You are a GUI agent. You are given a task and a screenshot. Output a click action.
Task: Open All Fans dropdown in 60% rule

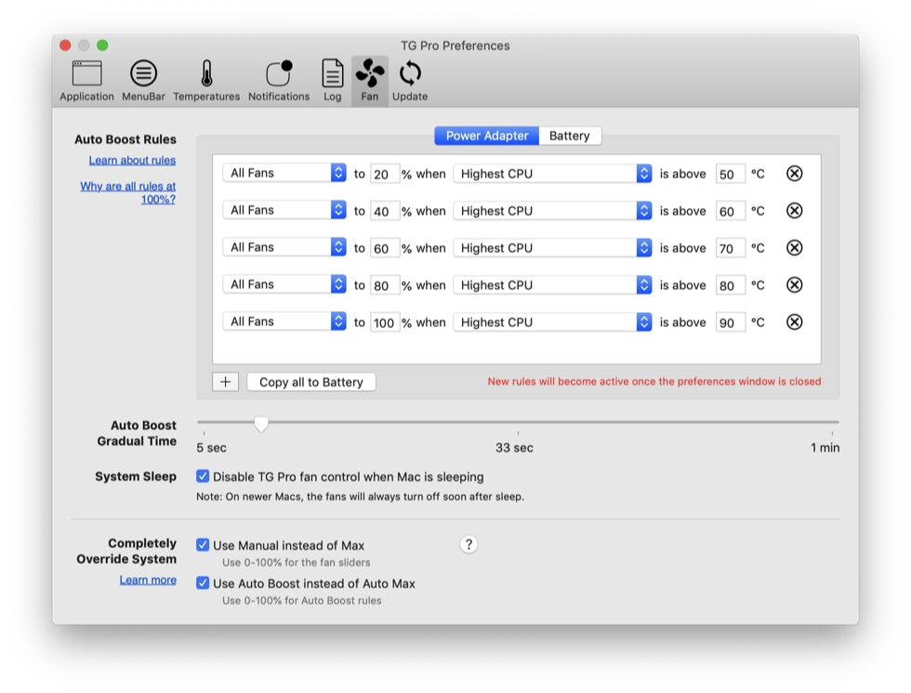[284, 247]
